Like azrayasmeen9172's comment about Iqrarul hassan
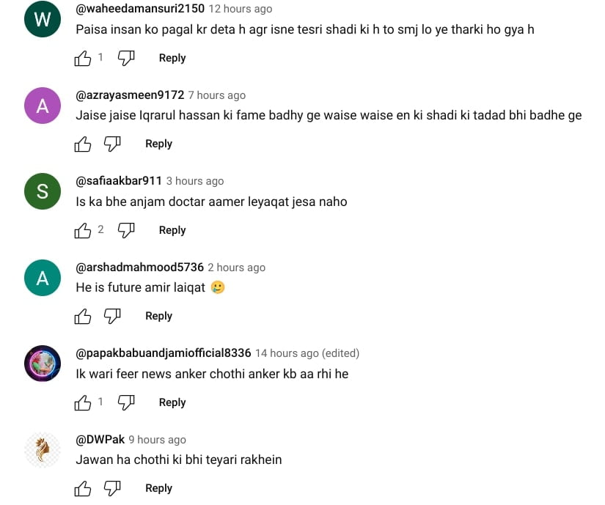Image resolution: width=605 pixels, height=505 pixels. [84, 144]
